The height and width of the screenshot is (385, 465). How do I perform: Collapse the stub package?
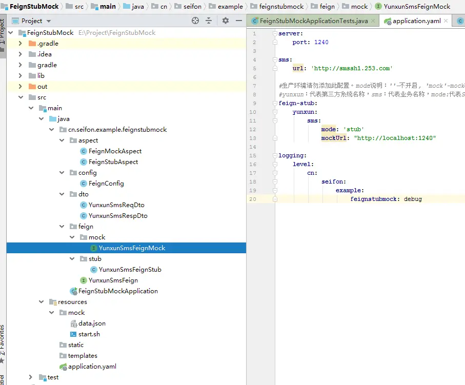pos(72,259)
